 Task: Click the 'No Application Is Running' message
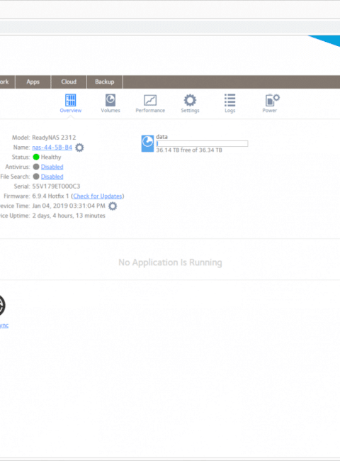click(170, 262)
